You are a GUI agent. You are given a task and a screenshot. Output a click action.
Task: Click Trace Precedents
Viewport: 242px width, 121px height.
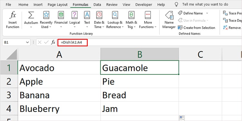pyautogui.click(x=232, y=13)
